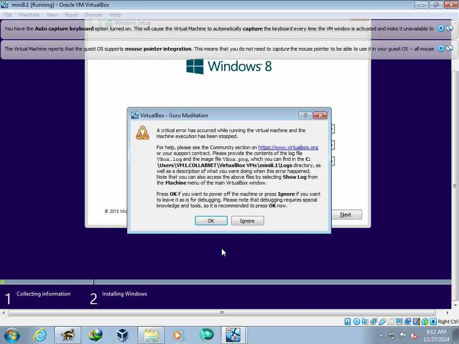The height and width of the screenshot is (344, 459).
Task: Open the Machine menu
Action: click(29, 15)
